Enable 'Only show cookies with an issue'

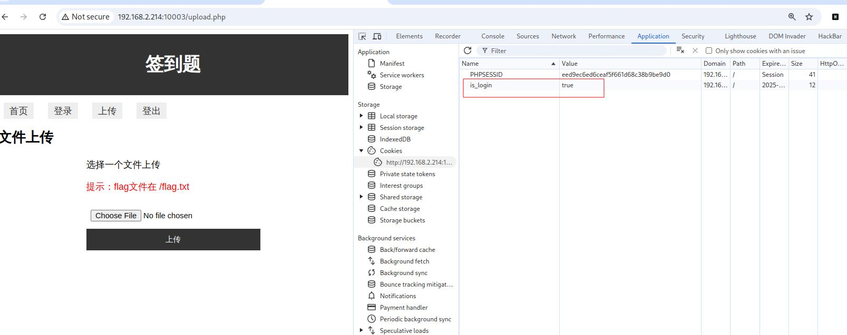pyautogui.click(x=709, y=51)
